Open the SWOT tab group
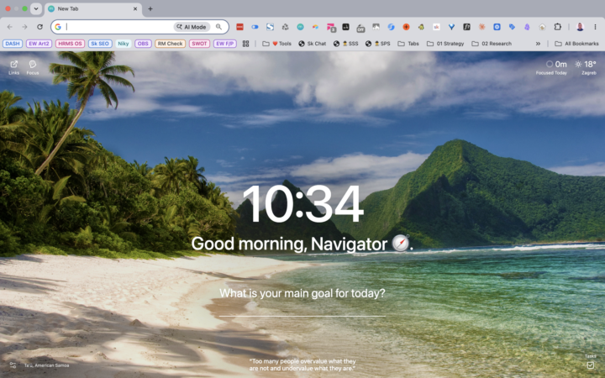The height and width of the screenshot is (378, 605). pos(199,44)
